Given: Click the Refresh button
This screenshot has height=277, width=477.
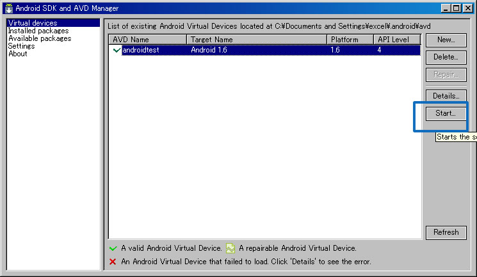Looking at the screenshot, I should pyautogui.click(x=446, y=233).
